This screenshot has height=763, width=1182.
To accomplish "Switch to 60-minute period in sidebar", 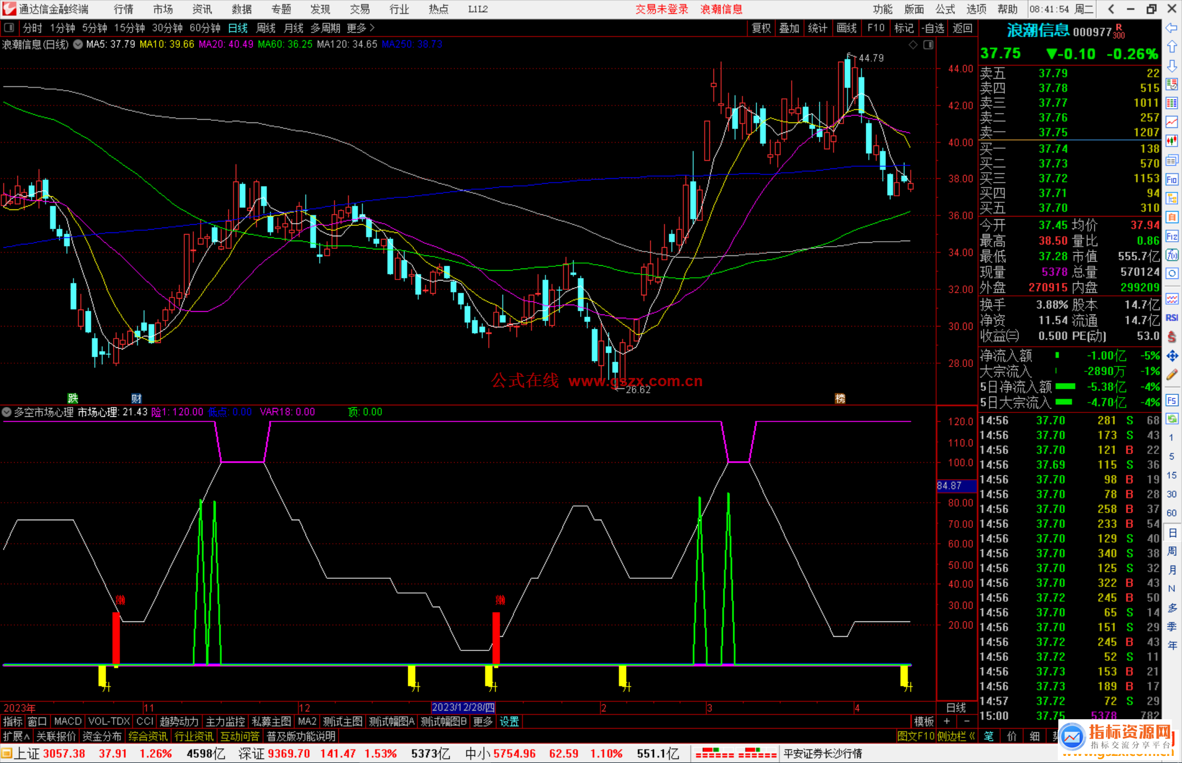I will pyautogui.click(x=1171, y=513).
